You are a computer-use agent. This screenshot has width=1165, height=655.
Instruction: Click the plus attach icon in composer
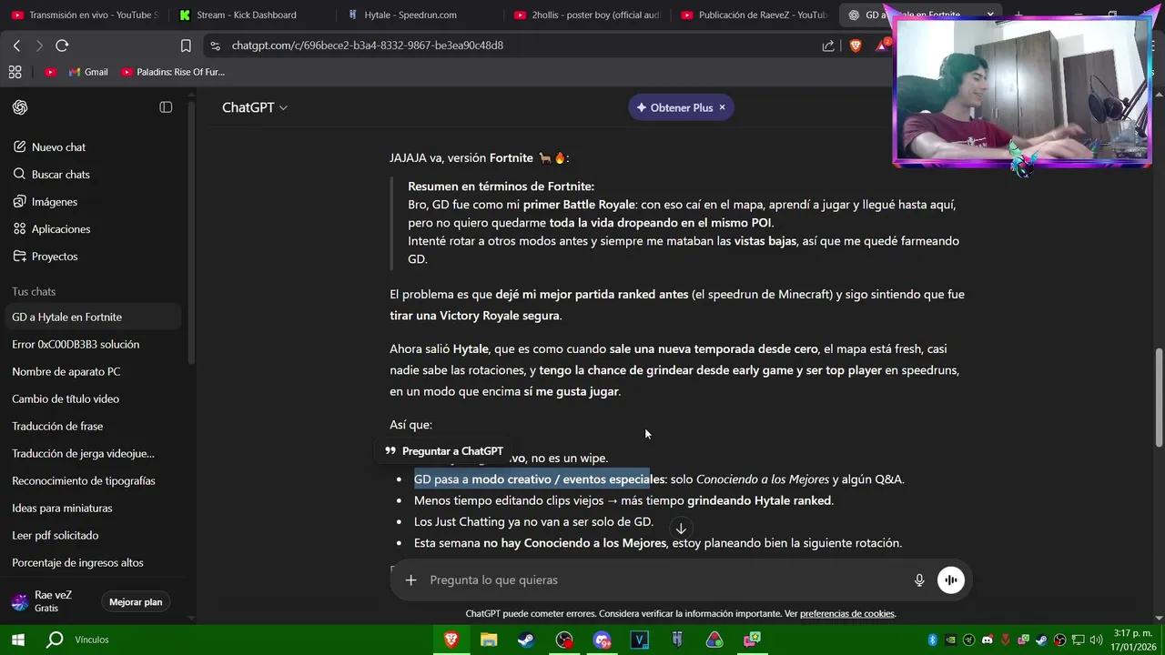click(x=411, y=580)
